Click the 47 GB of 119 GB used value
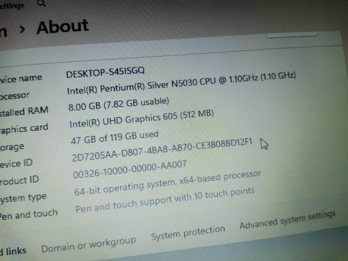This screenshot has height=261, width=348. (x=114, y=137)
